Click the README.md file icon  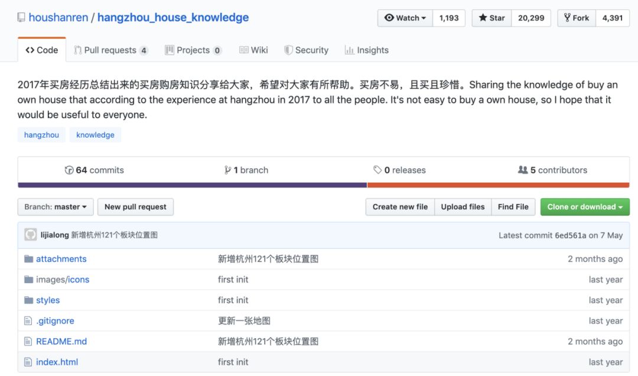[x=28, y=342]
